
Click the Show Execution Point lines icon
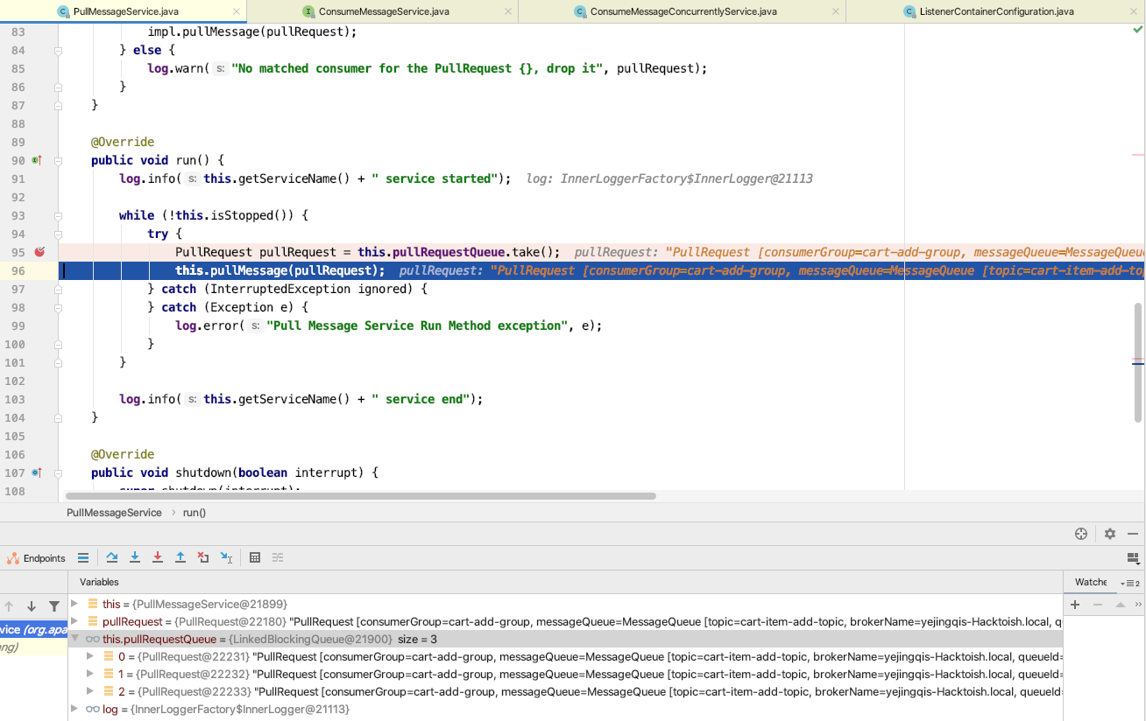click(x=83, y=557)
